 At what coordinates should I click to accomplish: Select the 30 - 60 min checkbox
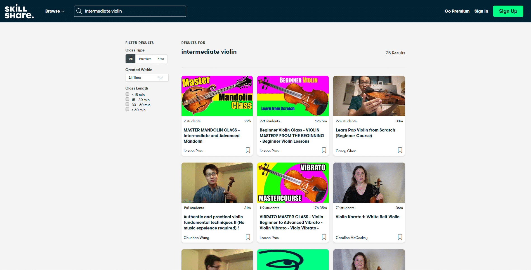tap(127, 104)
